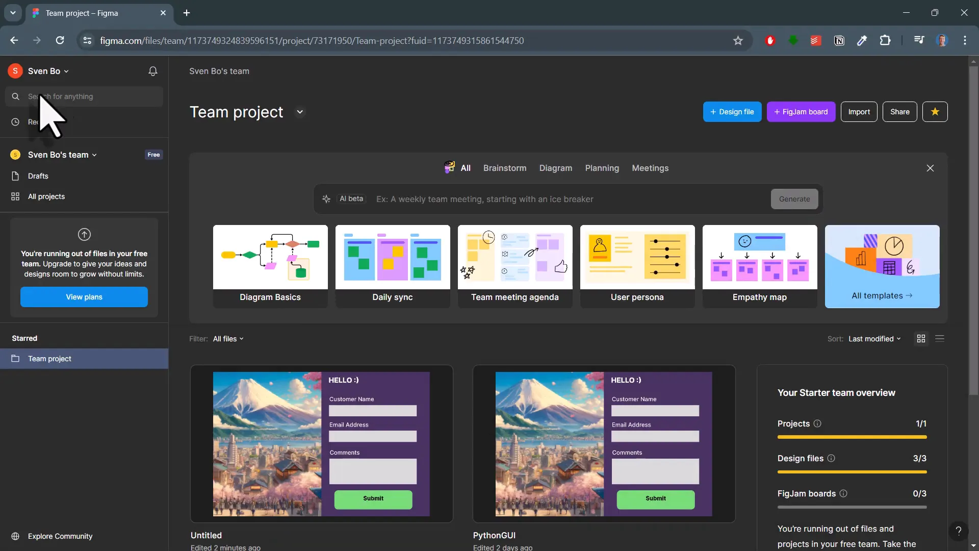Viewport: 979px width, 551px height.
Task: Click the View plans button
Action: [84, 297]
